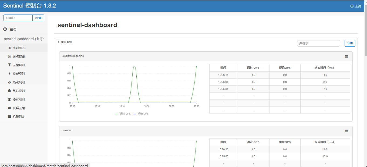
Task: Click the table icon beside 簇点链路
Action: point(10,56)
